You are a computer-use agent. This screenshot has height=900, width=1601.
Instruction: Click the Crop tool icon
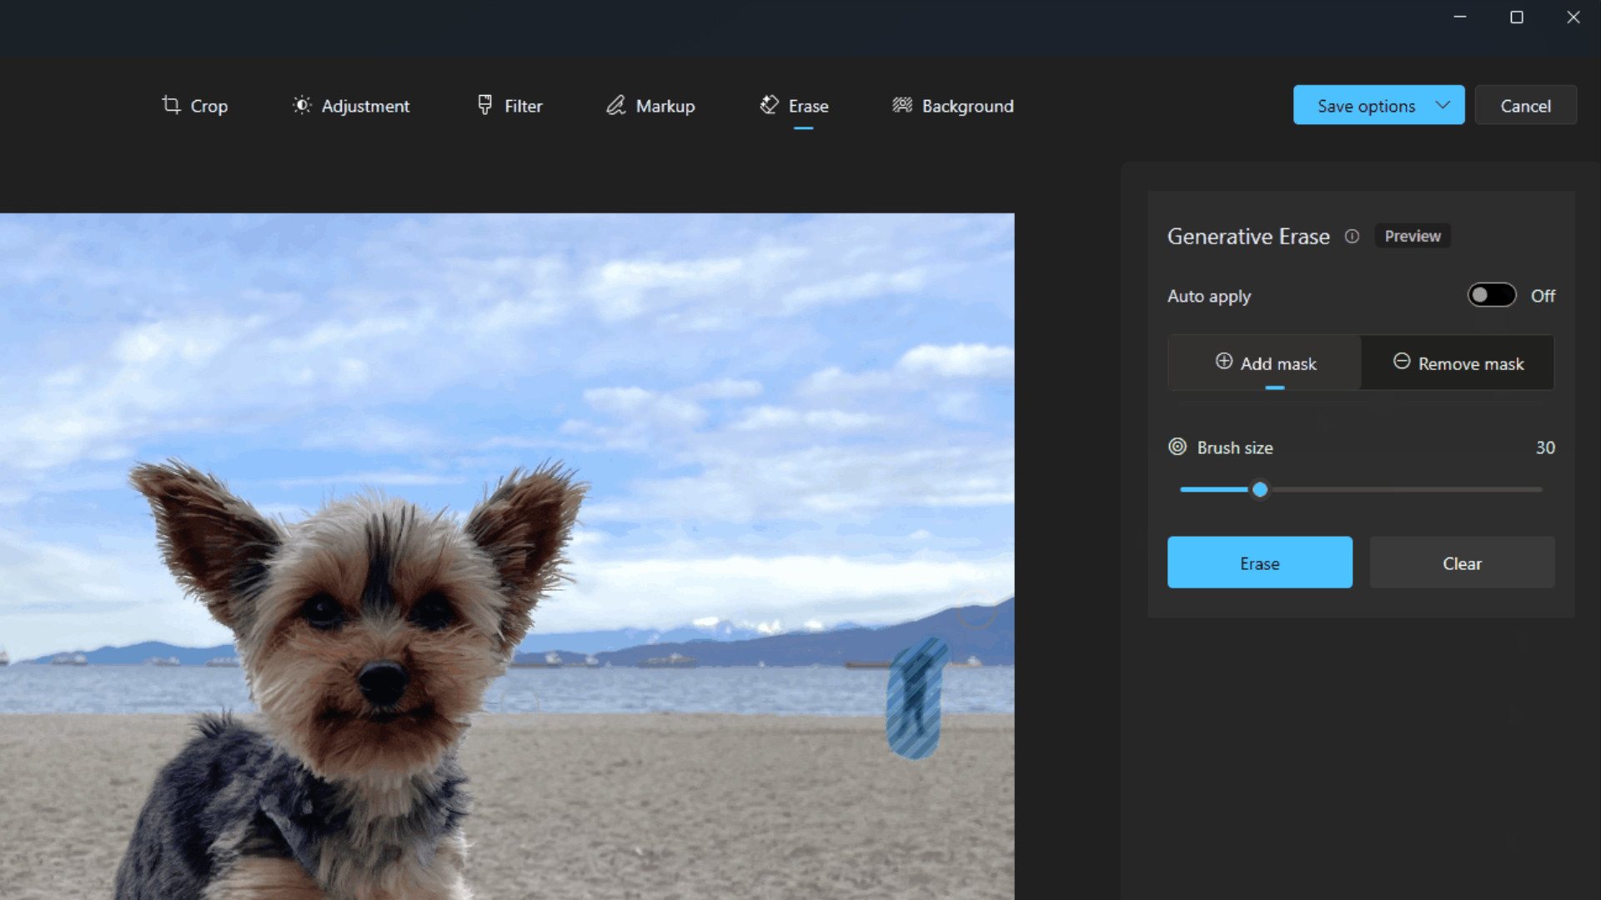[171, 105]
